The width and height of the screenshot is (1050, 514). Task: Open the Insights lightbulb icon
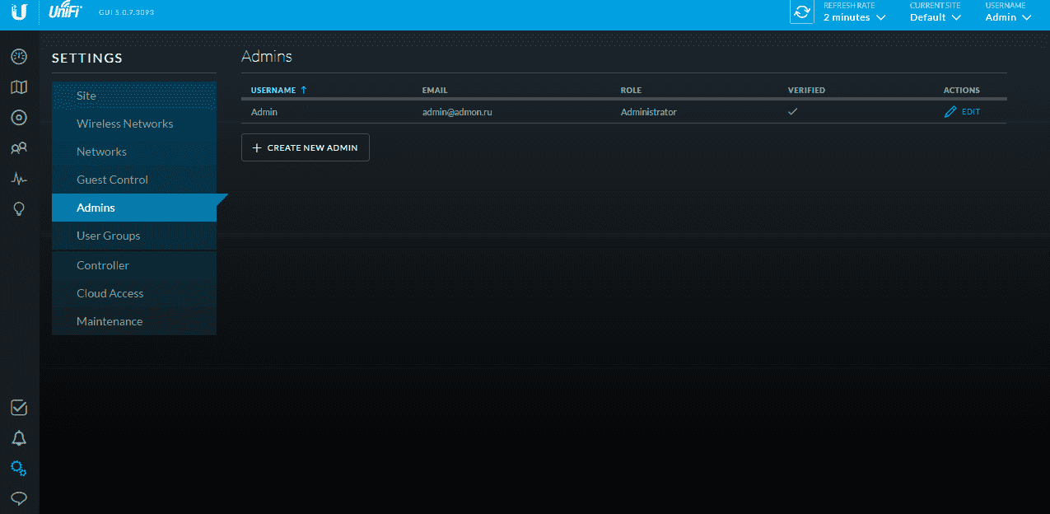pos(19,209)
